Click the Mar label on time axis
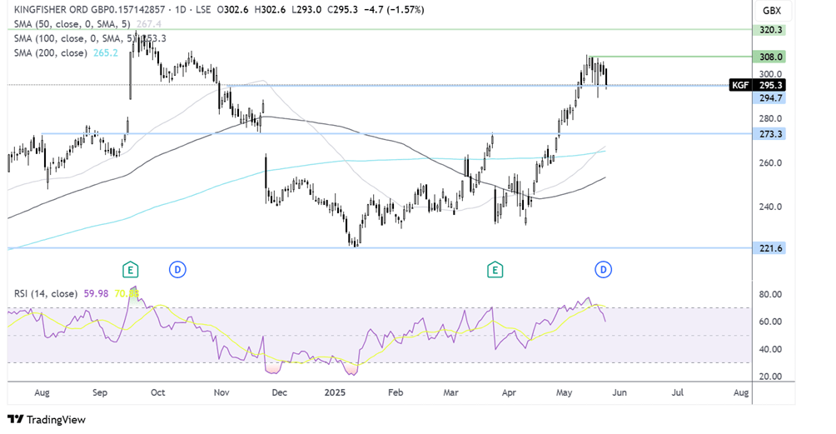The image size is (836, 434). pos(450,392)
